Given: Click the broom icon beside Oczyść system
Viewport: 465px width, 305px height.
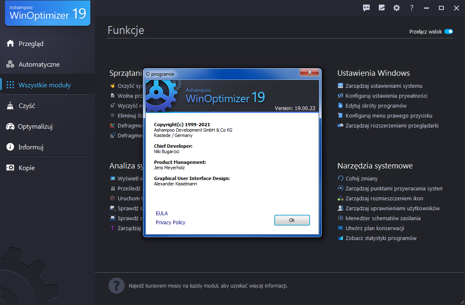Looking at the screenshot, I should coord(113,86).
